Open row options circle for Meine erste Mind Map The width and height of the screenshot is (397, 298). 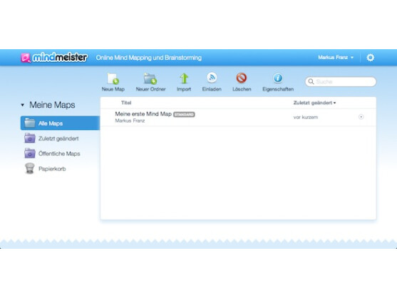click(361, 117)
